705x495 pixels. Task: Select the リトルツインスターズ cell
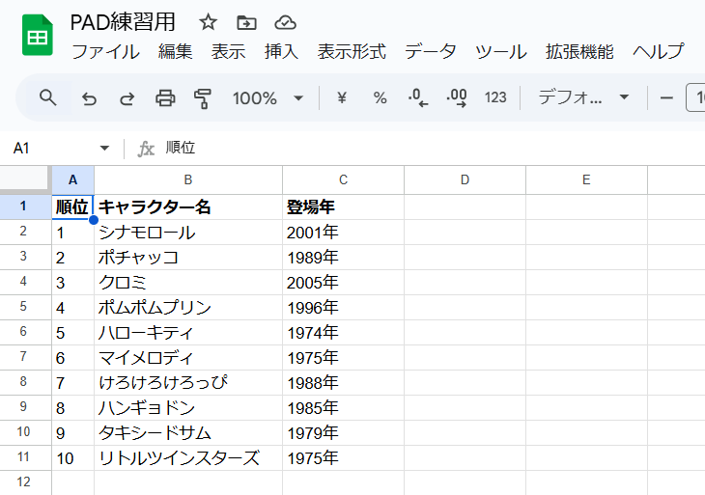(x=188, y=458)
